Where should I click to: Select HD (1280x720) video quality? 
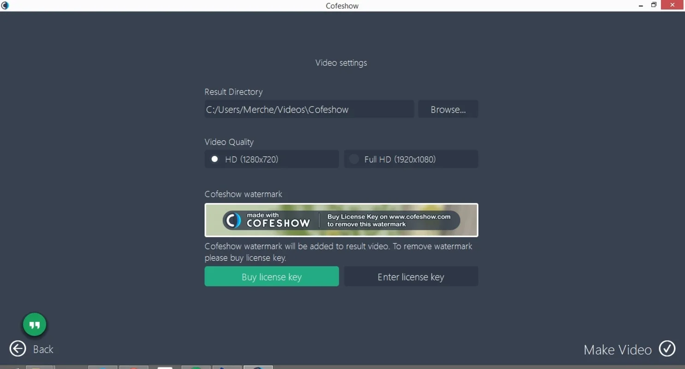(x=272, y=159)
